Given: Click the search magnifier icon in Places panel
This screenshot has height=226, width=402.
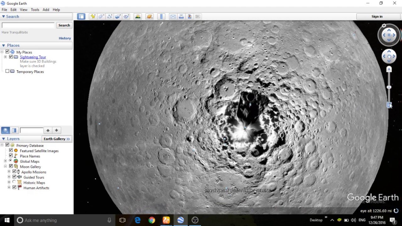Looking at the screenshot, I should pos(5,130).
